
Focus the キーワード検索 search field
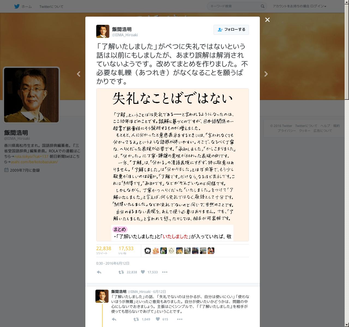click(x=234, y=6)
